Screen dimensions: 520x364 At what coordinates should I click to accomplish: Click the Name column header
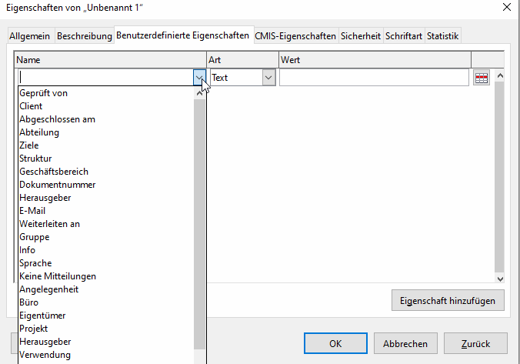(x=111, y=60)
